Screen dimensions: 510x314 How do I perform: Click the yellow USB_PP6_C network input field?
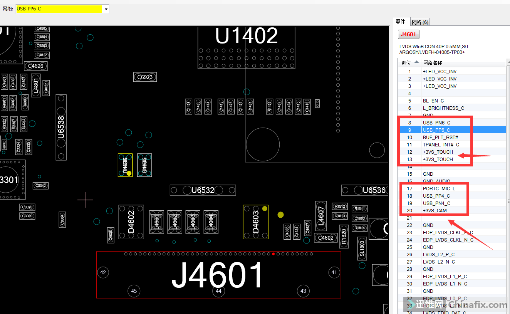(59, 9)
